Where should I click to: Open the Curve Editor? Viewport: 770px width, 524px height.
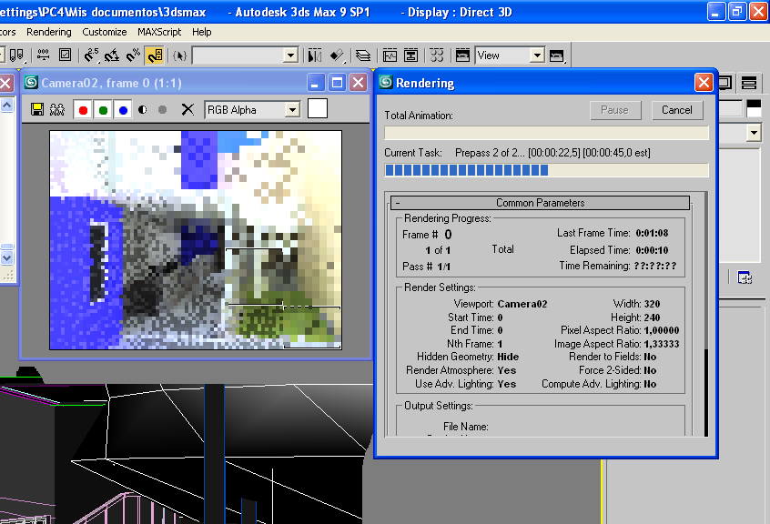pyautogui.click(x=390, y=55)
